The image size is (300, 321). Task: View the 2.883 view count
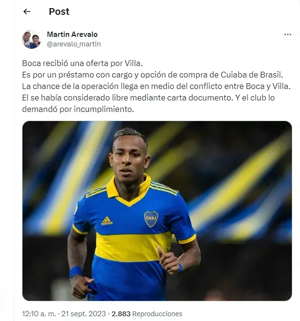[121, 314]
